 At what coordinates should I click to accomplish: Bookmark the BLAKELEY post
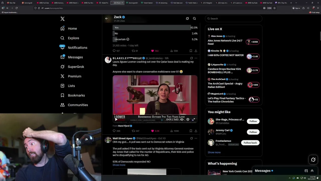point(191,131)
